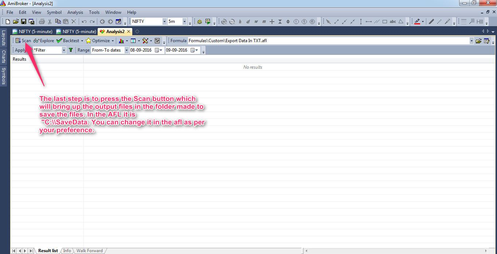497x254 pixels.
Task: Save using the floppy disk icon
Action: coord(24,21)
